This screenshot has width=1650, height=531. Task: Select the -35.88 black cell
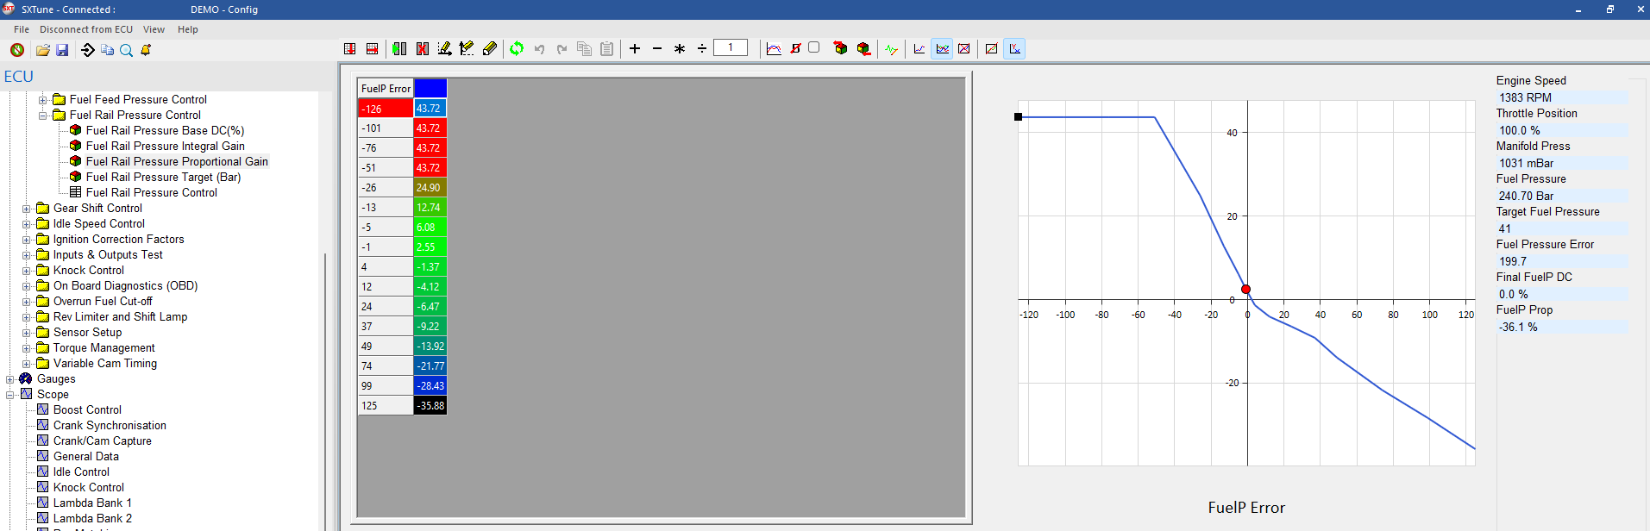click(430, 405)
